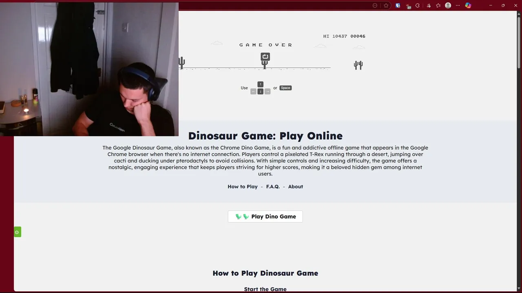
Task: Open the browser Extensions puzzle icon
Action: (418, 5)
